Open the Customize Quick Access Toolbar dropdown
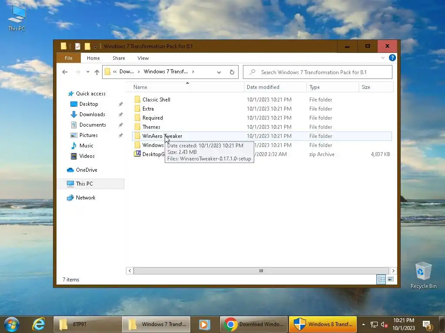This screenshot has width=445, height=333. tap(95, 46)
